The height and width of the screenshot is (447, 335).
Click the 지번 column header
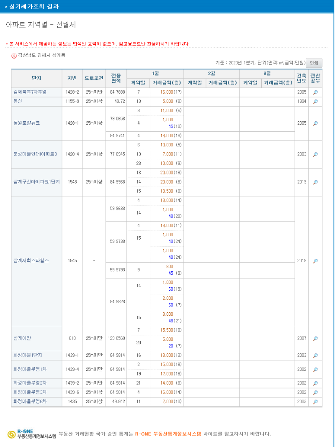point(72,78)
